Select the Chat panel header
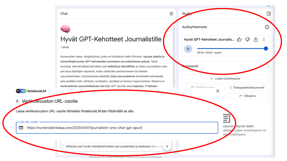Screen dimensions: 287x161 (64, 14)
